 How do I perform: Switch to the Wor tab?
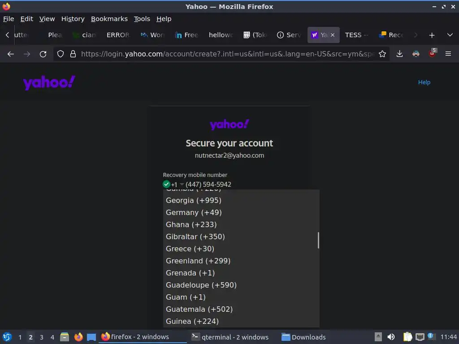coord(153,35)
